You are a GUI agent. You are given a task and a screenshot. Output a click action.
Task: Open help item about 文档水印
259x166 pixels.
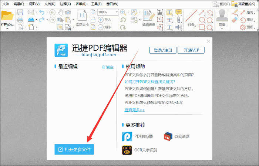154,103
